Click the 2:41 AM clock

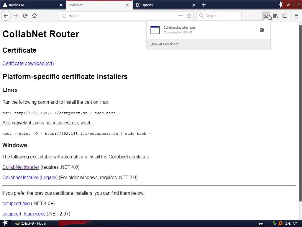tap(291, 223)
